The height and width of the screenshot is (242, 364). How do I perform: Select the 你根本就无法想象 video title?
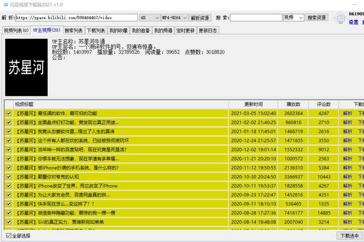[67, 159]
